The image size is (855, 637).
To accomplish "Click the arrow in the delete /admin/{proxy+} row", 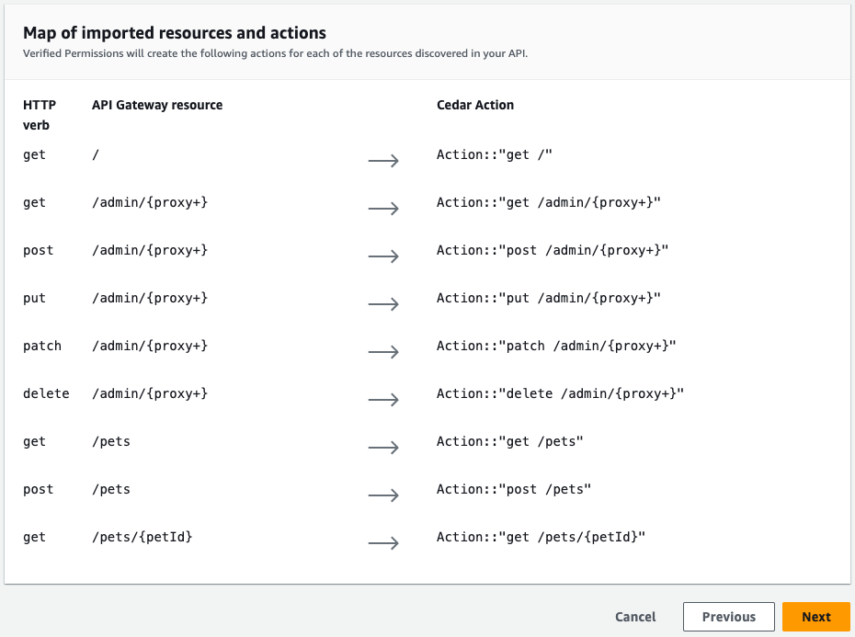I will (383, 400).
